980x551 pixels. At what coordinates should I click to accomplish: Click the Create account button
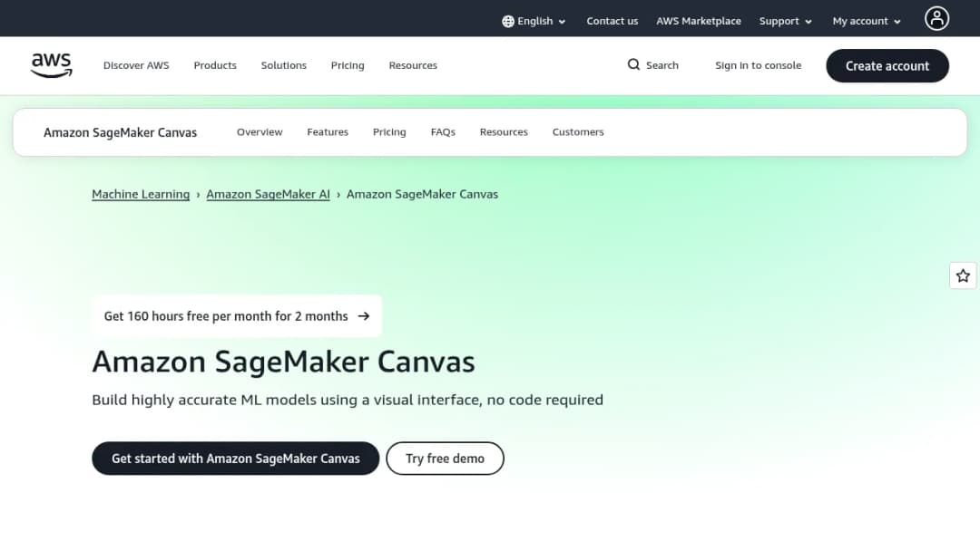click(887, 65)
